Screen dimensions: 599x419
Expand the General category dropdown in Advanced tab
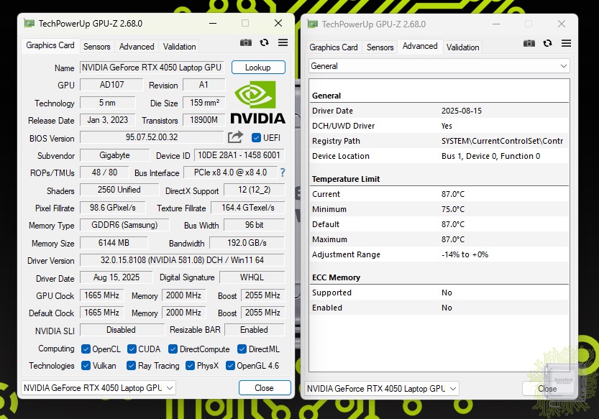pos(439,66)
